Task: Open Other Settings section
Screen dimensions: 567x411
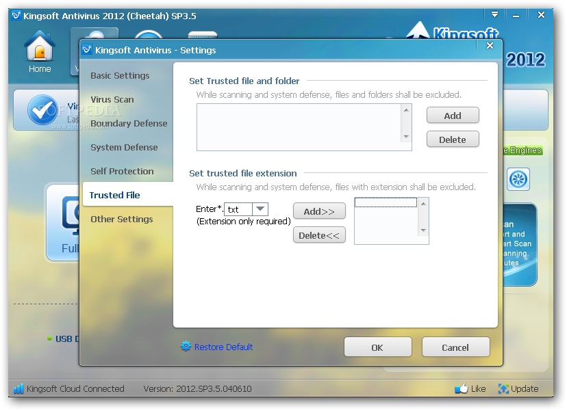Action: [121, 220]
